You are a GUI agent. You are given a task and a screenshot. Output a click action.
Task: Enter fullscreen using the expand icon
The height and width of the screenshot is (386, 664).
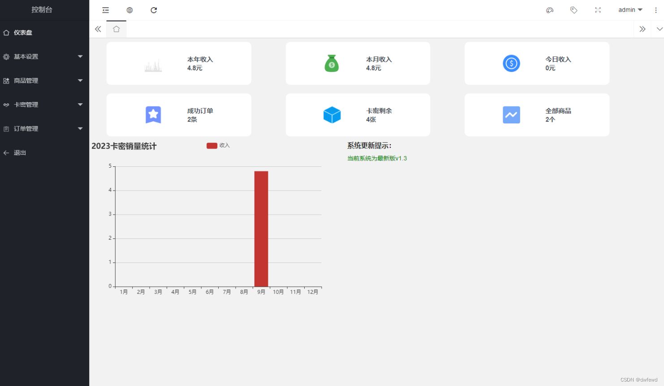(598, 10)
